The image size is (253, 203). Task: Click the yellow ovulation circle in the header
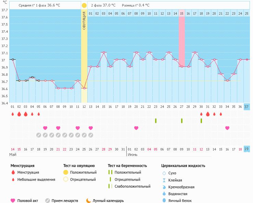pos(84,5)
